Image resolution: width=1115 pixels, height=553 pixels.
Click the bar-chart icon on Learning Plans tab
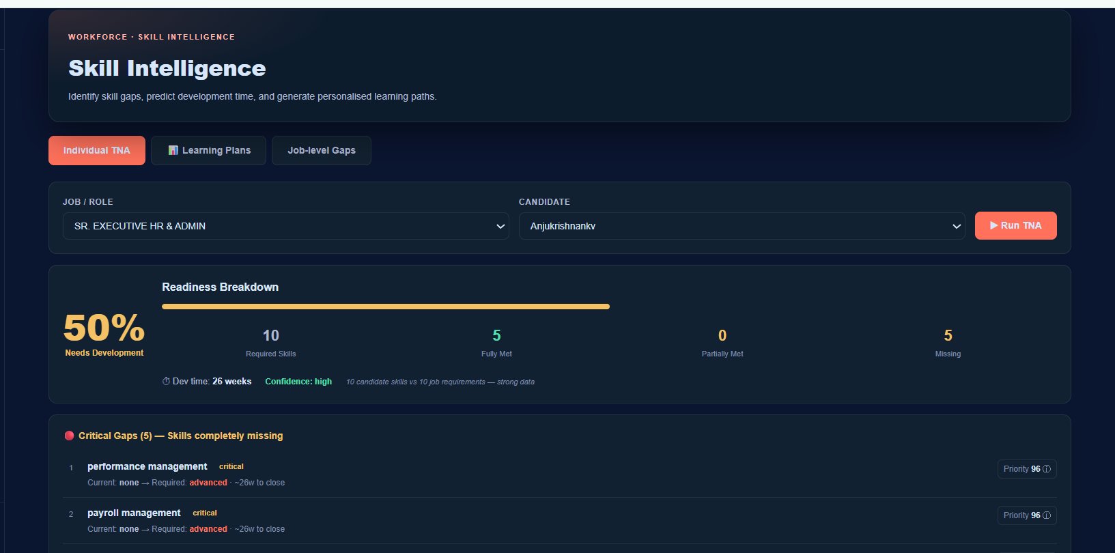173,150
